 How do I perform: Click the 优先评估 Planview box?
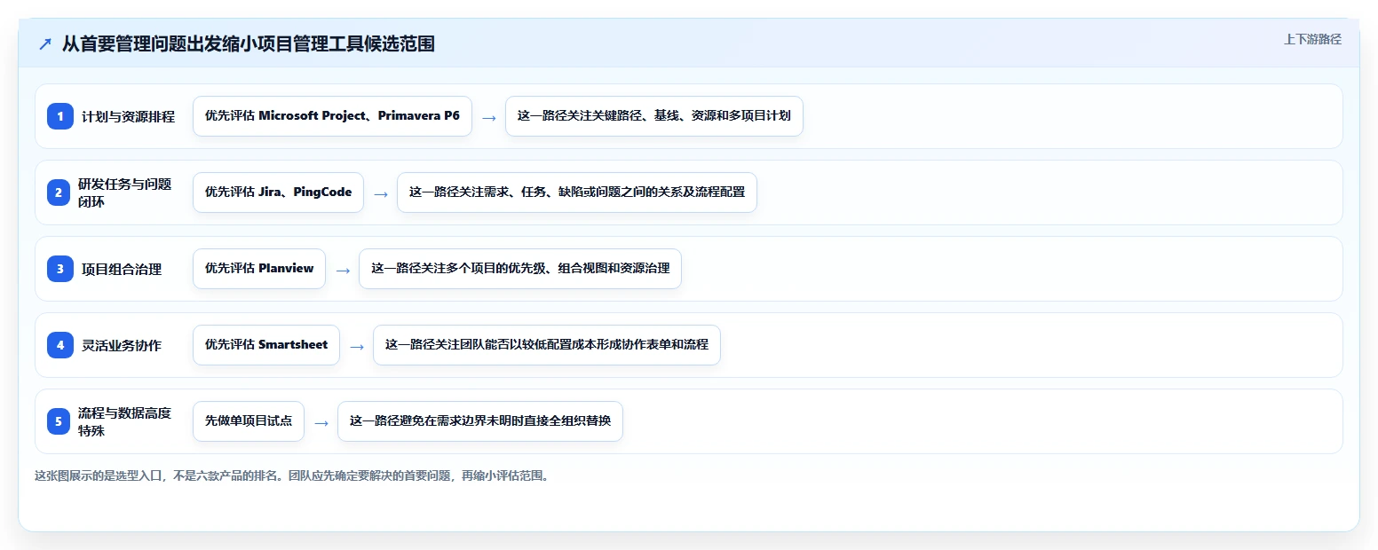pos(259,269)
